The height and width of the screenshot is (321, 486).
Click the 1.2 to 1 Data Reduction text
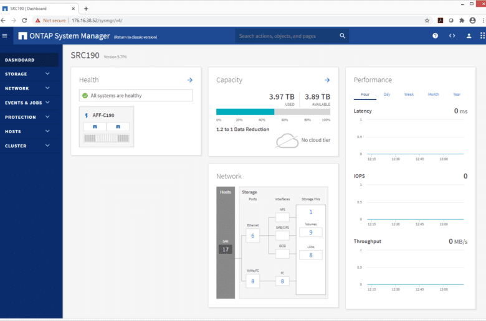click(x=243, y=129)
